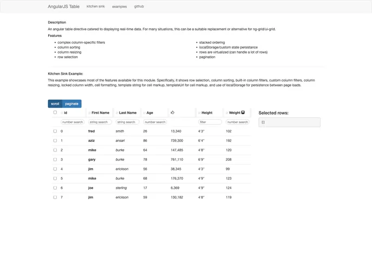This screenshot has width=372, height=277.
Task: Click the icon next to Weight header
Action: [x=243, y=113]
